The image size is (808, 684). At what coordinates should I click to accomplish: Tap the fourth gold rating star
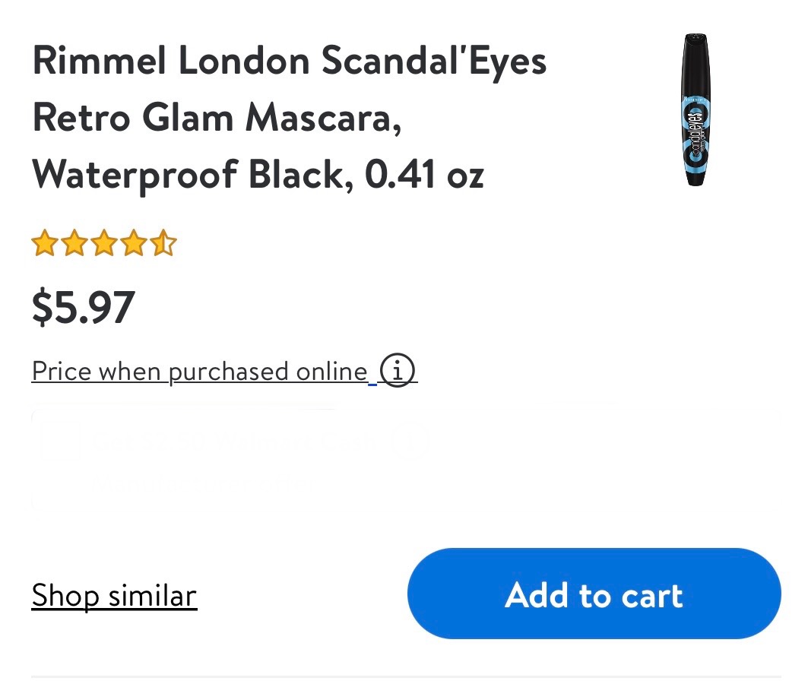[x=133, y=245]
